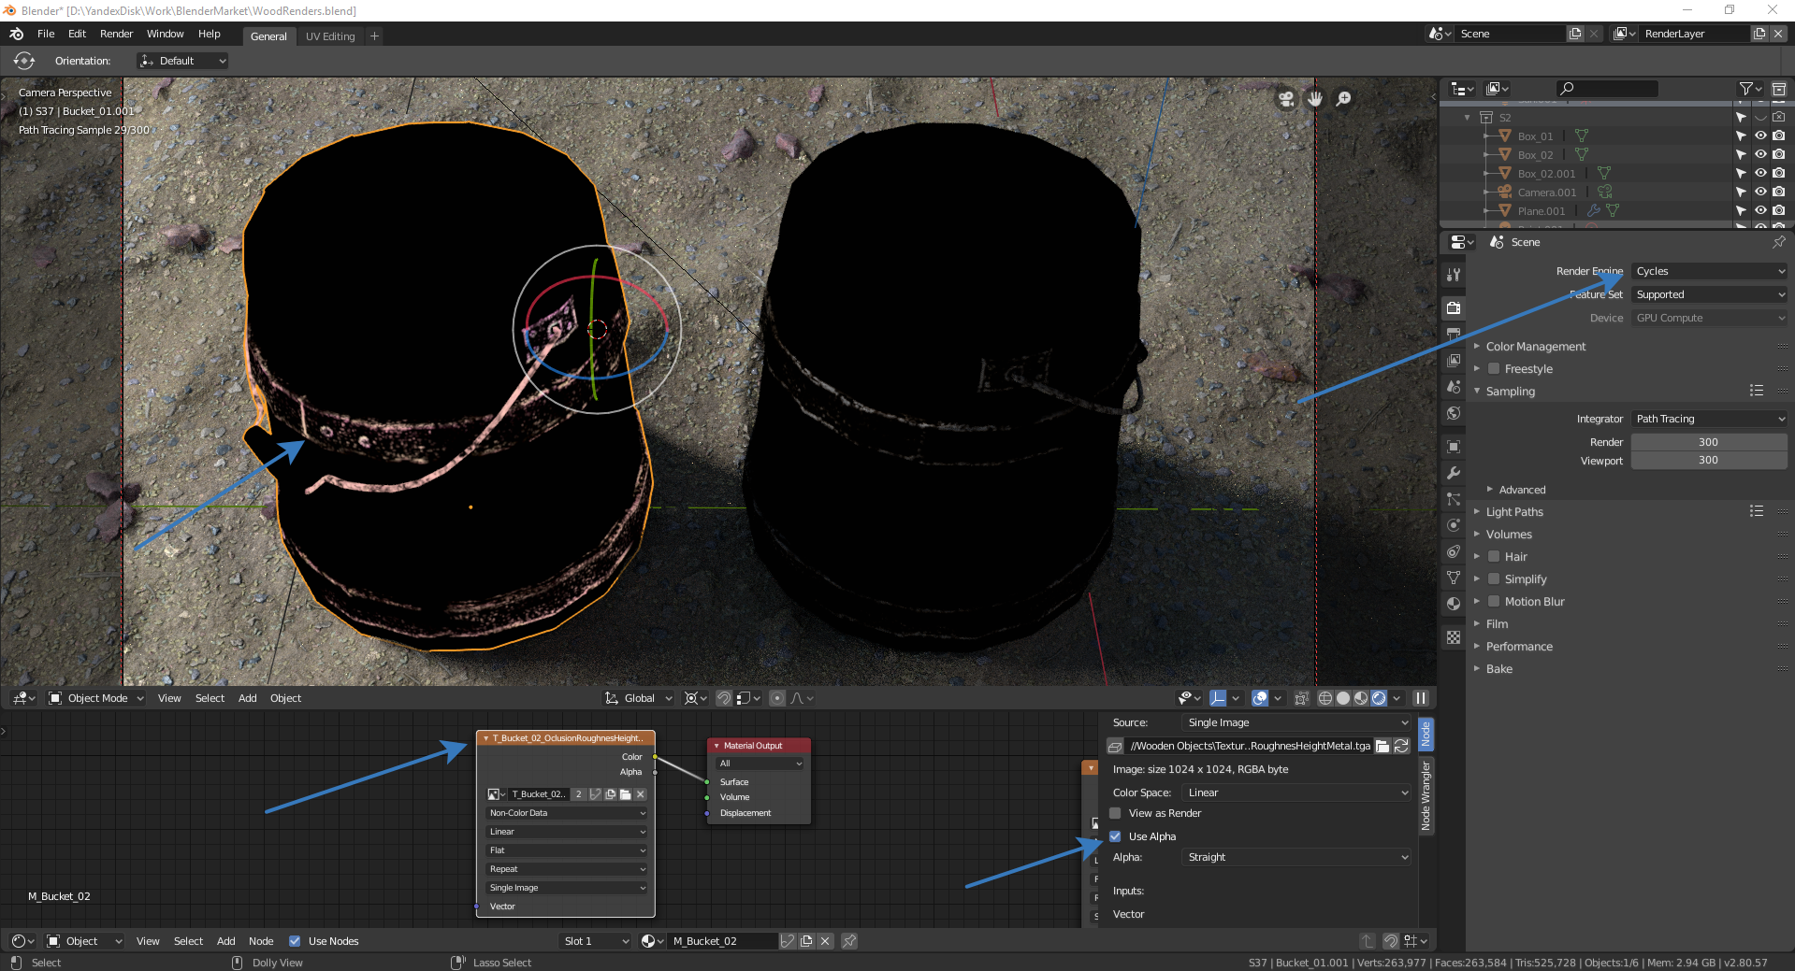
Task: Expand the Light Paths panel
Action: tap(1514, 512)
